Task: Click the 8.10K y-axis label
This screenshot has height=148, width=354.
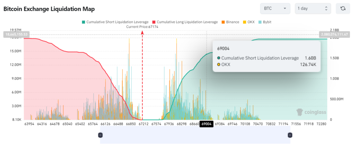Action: (16, 120)
